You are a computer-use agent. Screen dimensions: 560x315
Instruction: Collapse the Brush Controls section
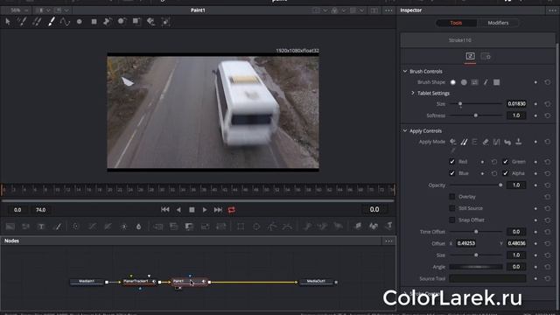tap(405, 72)
